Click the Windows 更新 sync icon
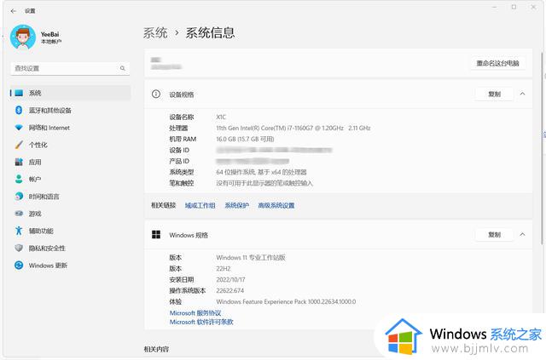The width and height of the screenshot is (546, 360). [19, 266]
